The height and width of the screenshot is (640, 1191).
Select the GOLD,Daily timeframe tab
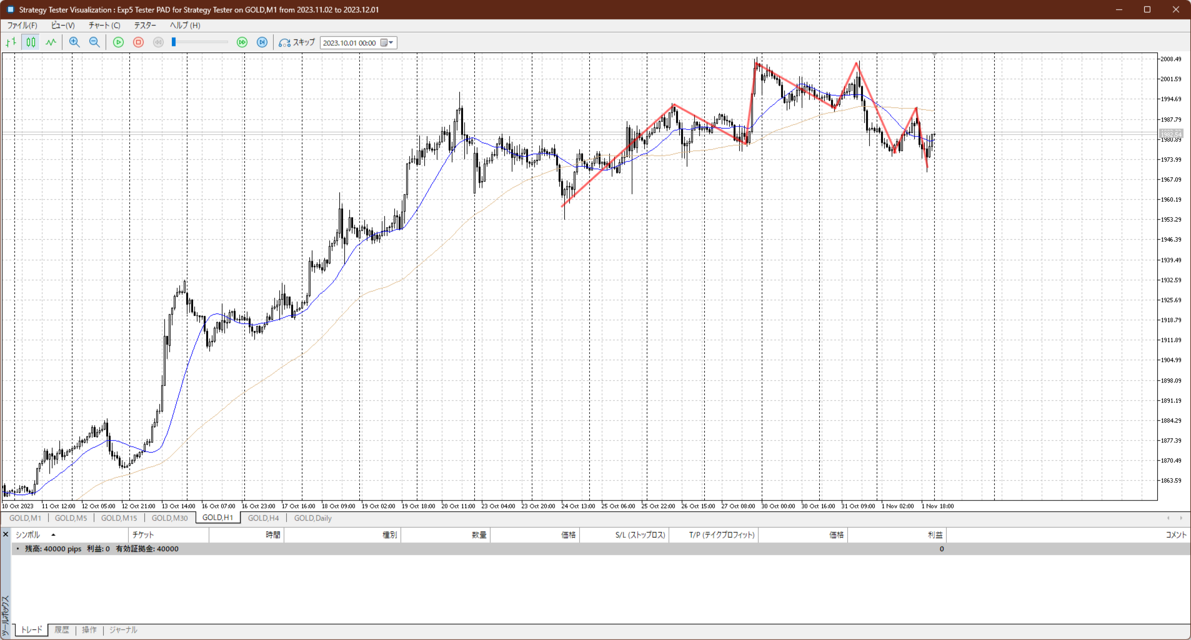[312, 518]
